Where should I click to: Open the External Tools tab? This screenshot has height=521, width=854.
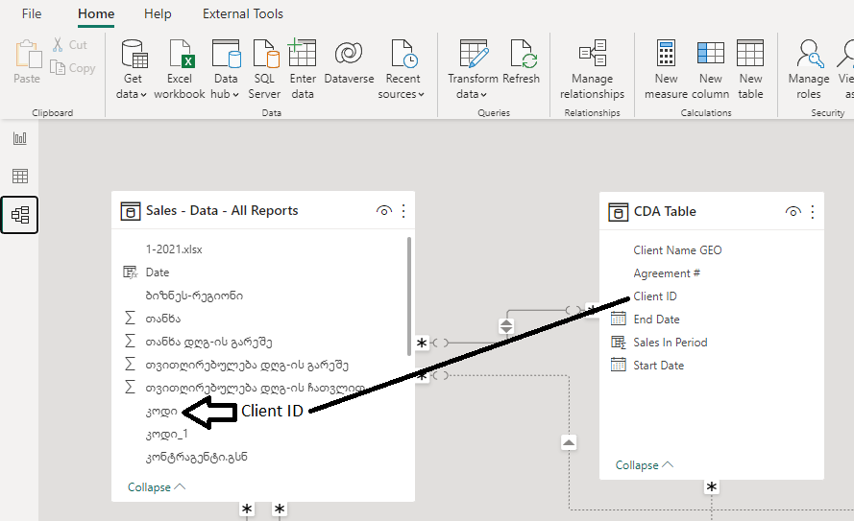pyautogui.click(x=243, y=13)
